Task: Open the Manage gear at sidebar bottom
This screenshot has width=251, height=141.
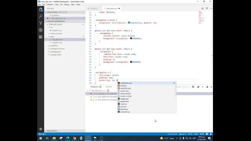Action: (41, 129)
